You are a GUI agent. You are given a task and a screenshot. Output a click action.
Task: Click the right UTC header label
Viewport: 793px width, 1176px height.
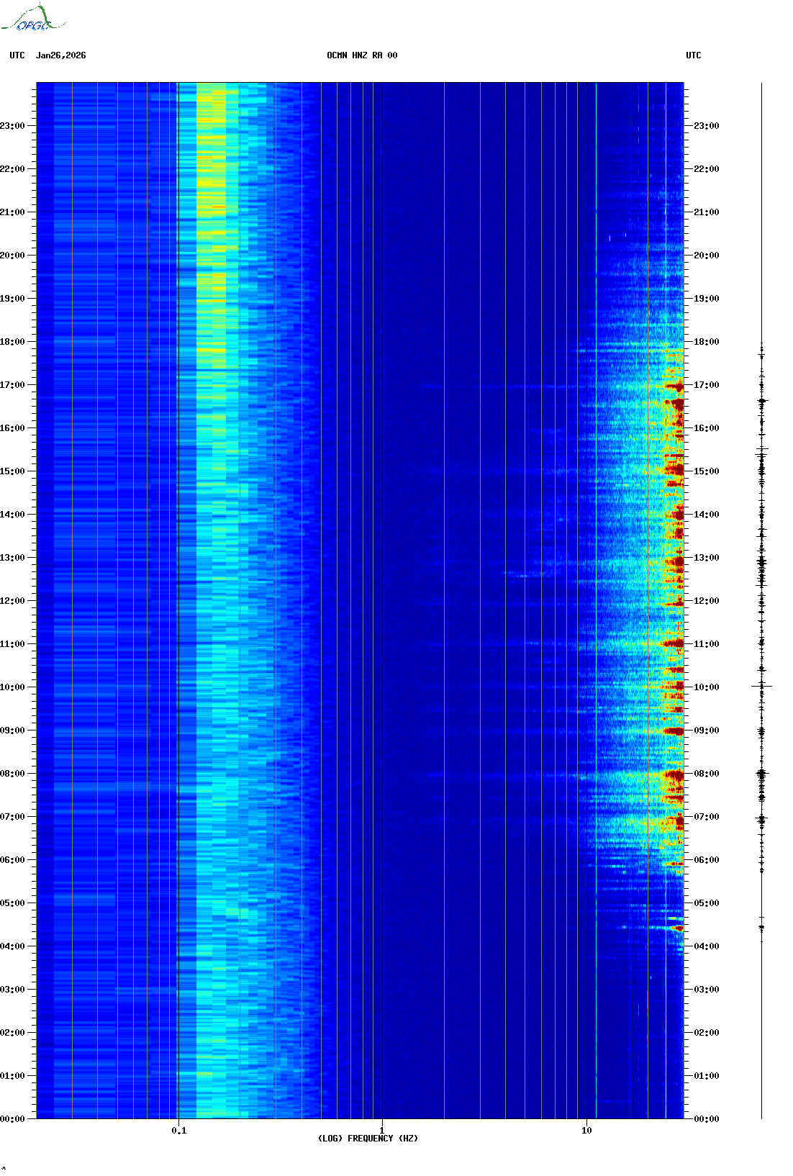click(694, 55)
